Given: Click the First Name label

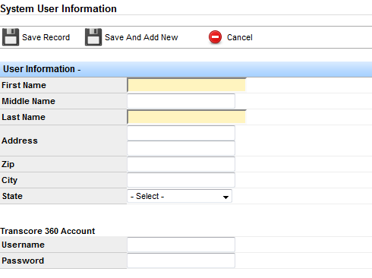Looking at the screenshot, I should click(x=24, y=85).
